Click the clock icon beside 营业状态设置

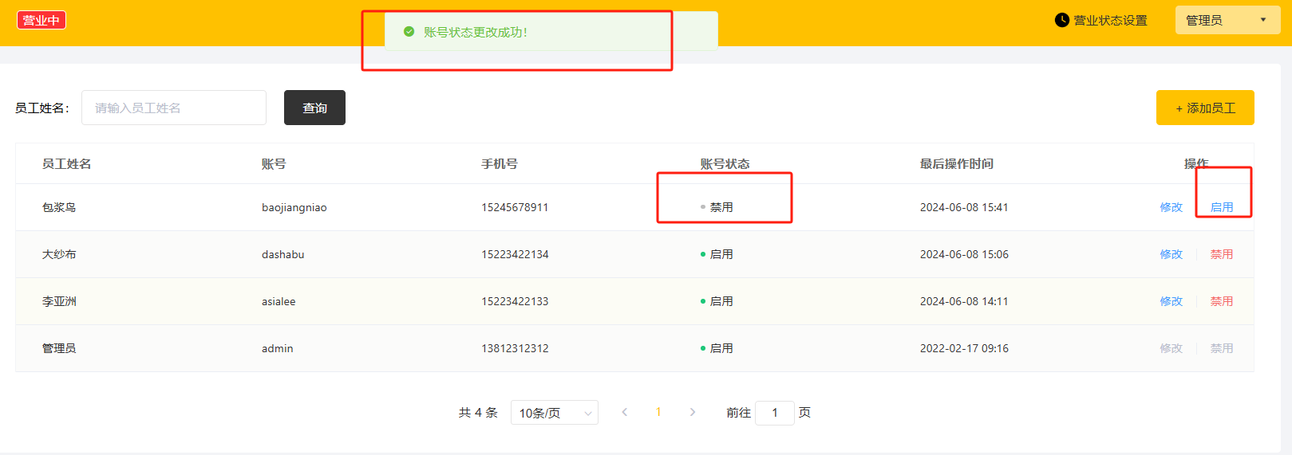pos(1061,20)
